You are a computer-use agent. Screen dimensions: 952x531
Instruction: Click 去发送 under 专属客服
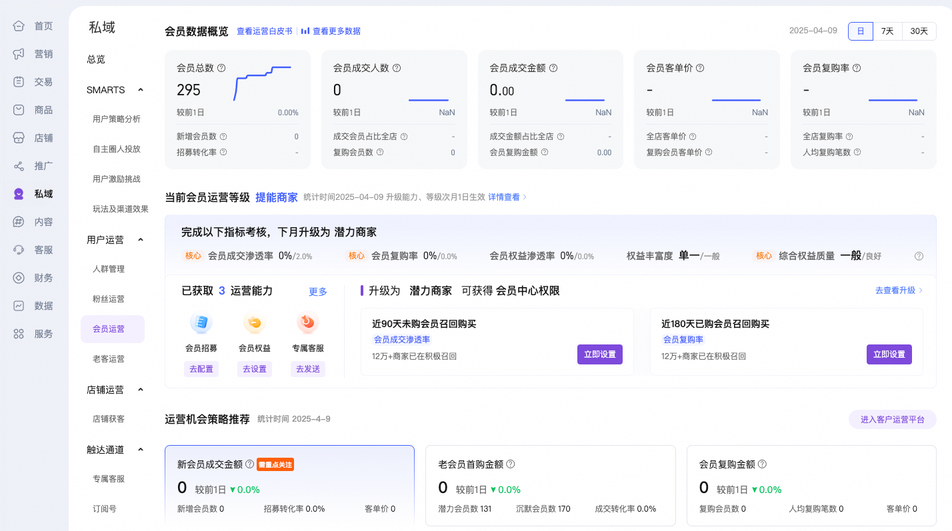pos(308,369)
